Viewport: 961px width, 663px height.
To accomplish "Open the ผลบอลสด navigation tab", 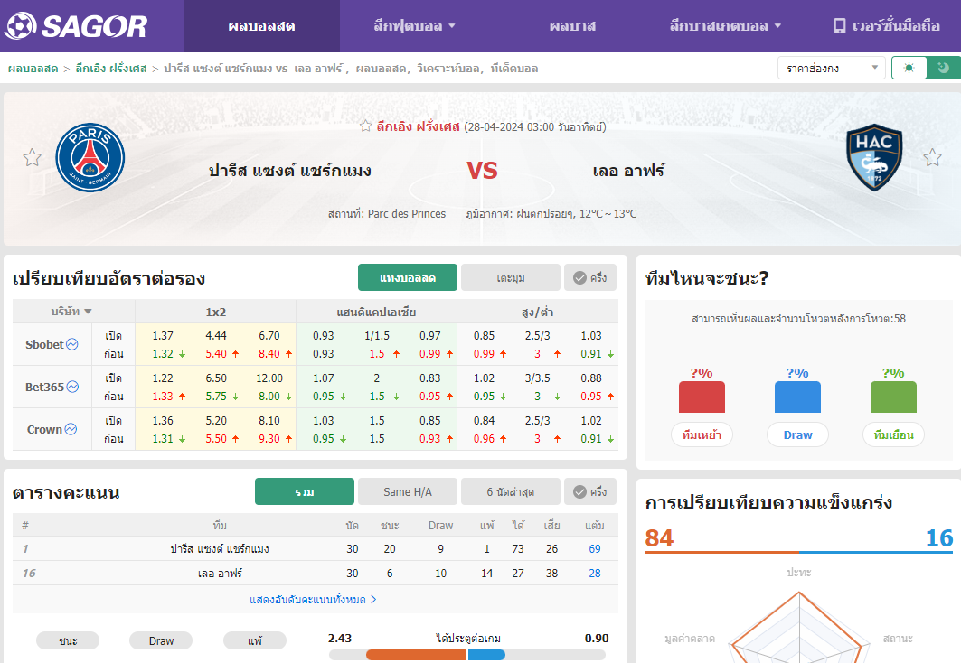I will 261,25.
